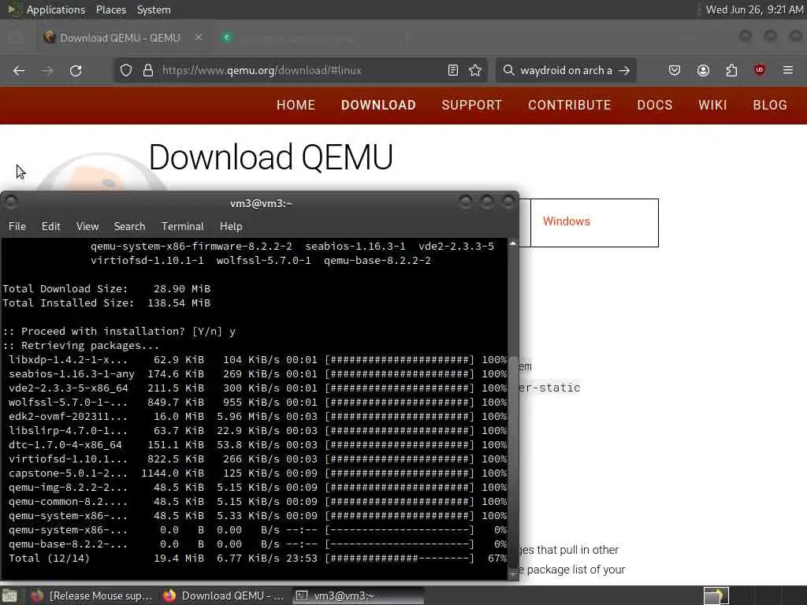Toggle reader view icon in address bar
Screen dimensions: 807x605
(x=453, y=70)
